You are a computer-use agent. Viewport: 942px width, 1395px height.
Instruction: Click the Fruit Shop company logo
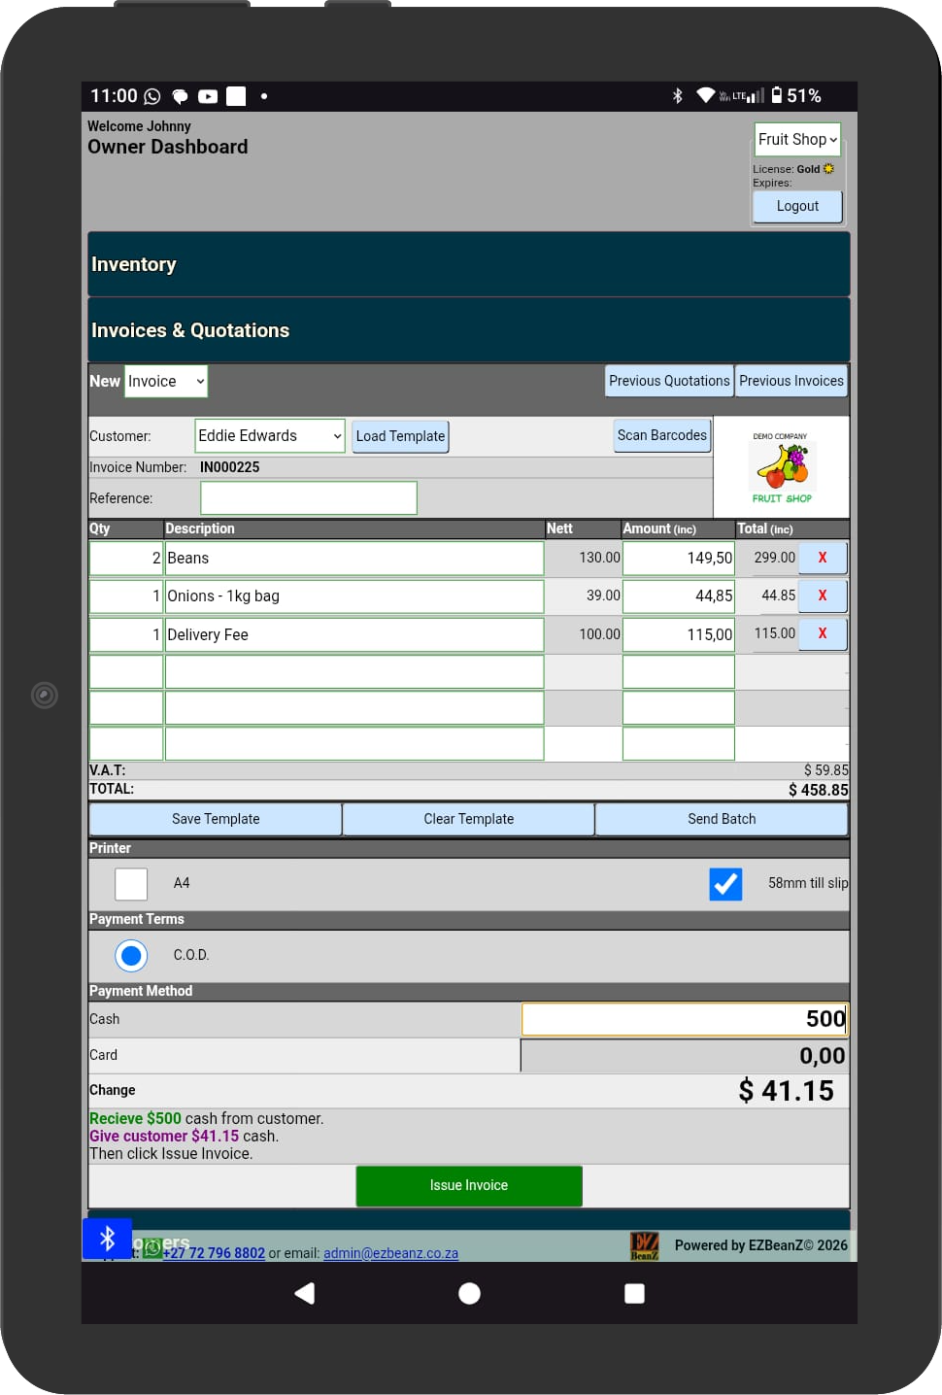[782, 467]
